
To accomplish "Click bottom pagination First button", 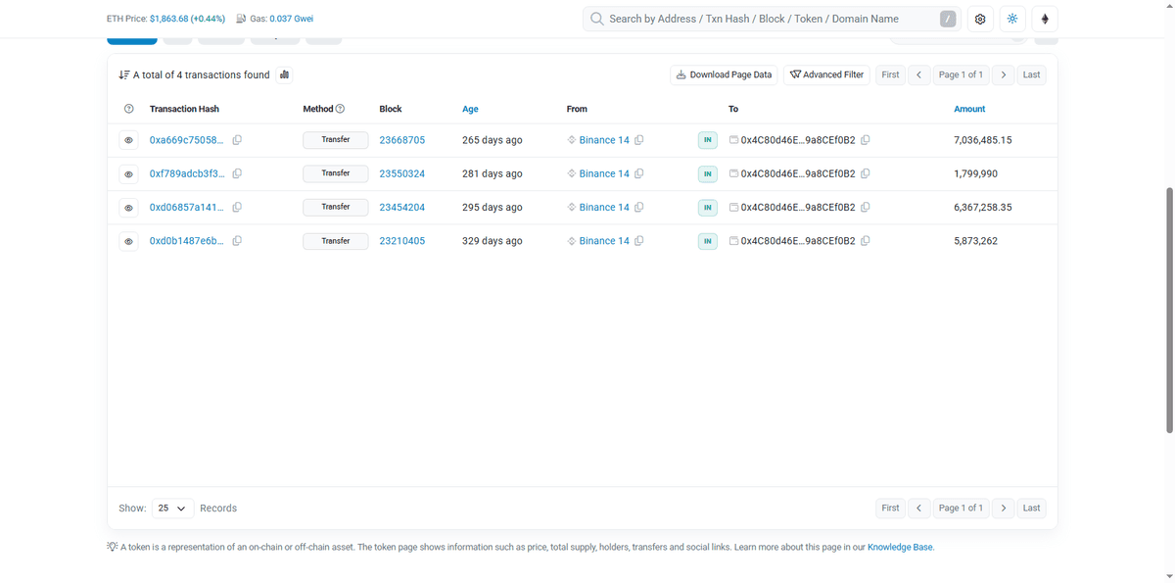I will (890, 508).
